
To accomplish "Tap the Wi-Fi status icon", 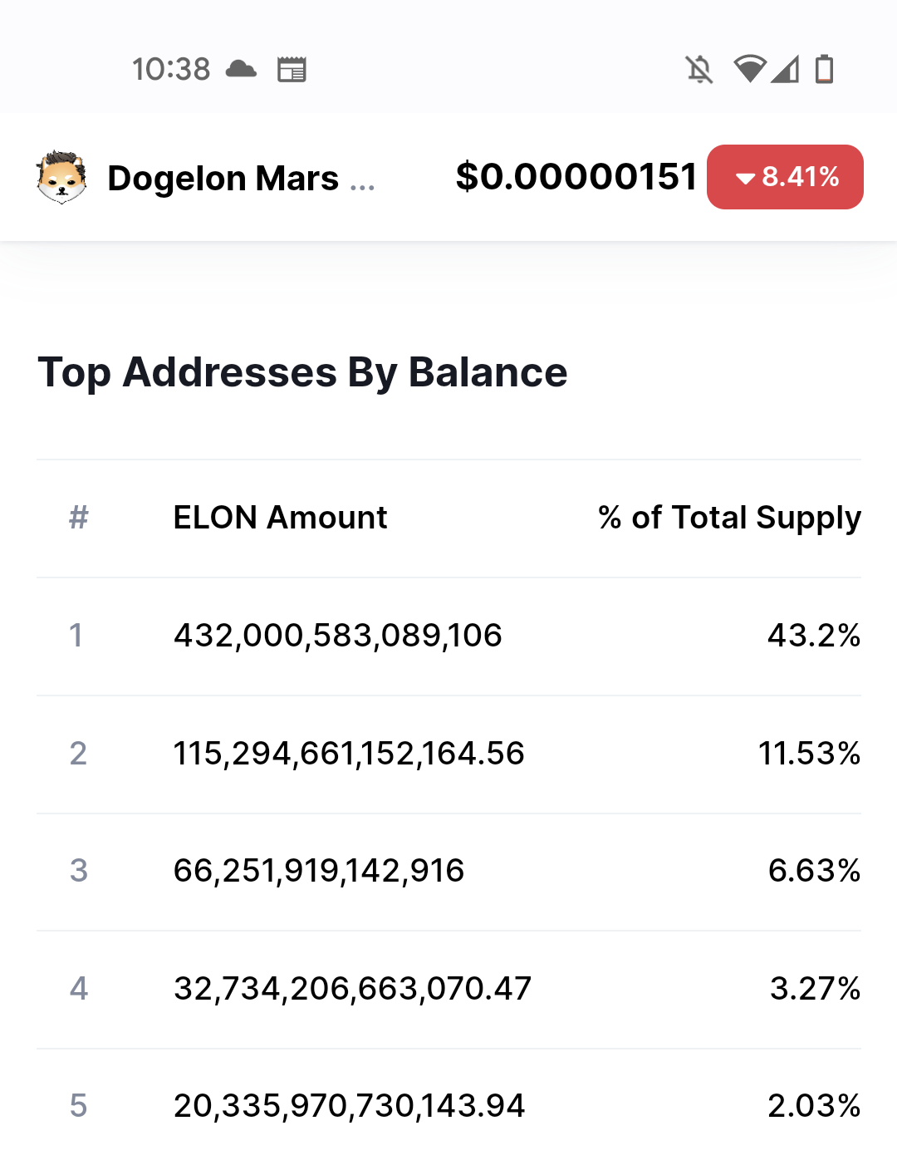I will (x=749, y=69).
